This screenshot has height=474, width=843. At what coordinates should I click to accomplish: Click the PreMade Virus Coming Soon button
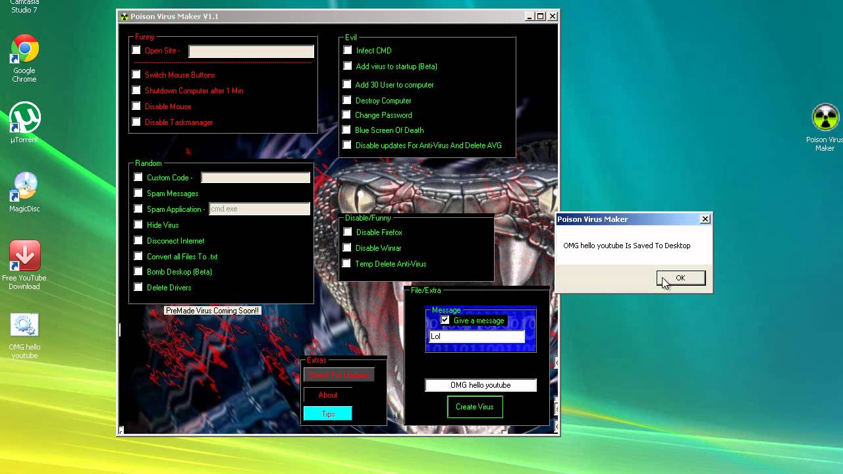213,311
